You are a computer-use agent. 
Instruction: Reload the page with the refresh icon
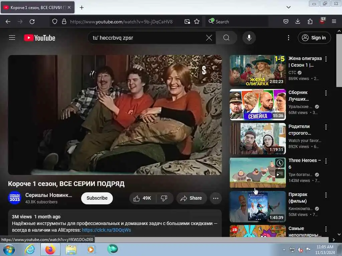tap(32, 22)
